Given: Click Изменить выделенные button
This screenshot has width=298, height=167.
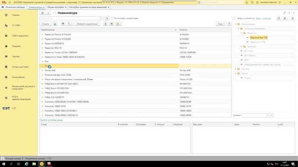Looking at the screenshot, I should click(87, 24).
